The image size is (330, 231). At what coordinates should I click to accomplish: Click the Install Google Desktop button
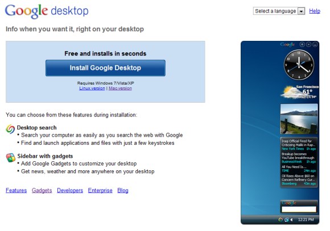(x=105, y=68)
